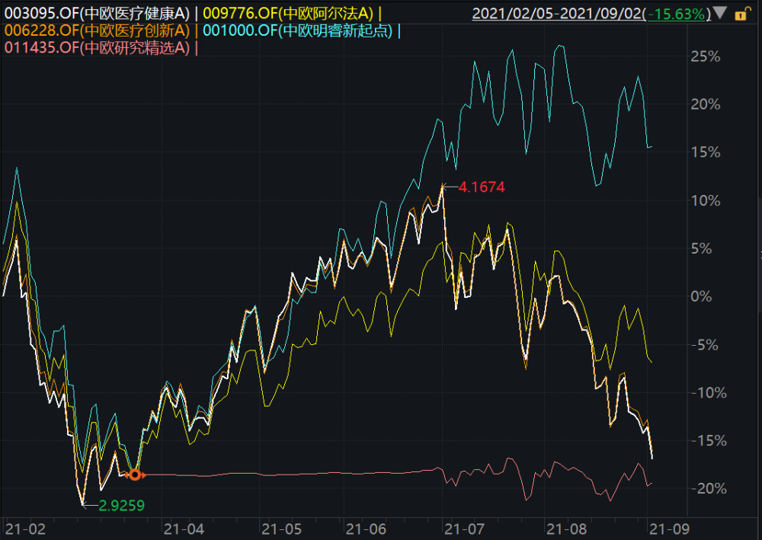Click the 2.9259 low value label
This screenshot has width=762, height=540.
coord(121,506)
